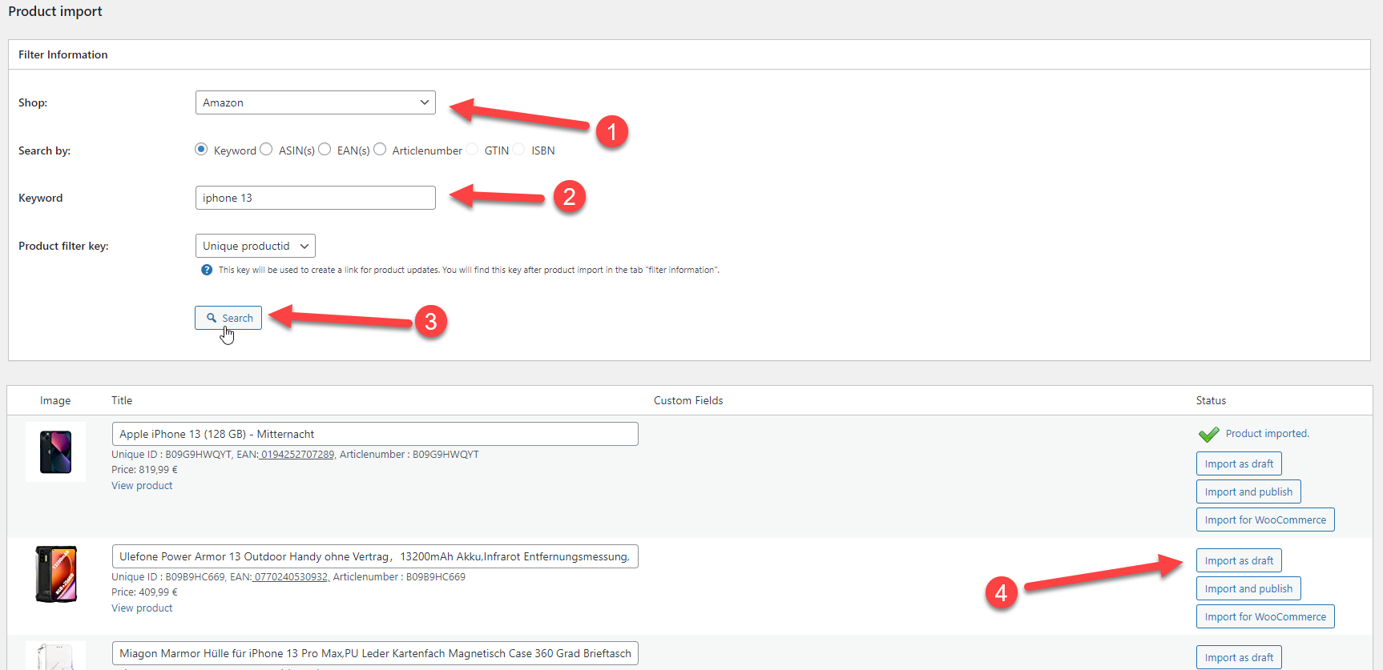1383x670 pixels.
Task: Open the Product filter key dropdown
Action: click(x=256, y=246)
